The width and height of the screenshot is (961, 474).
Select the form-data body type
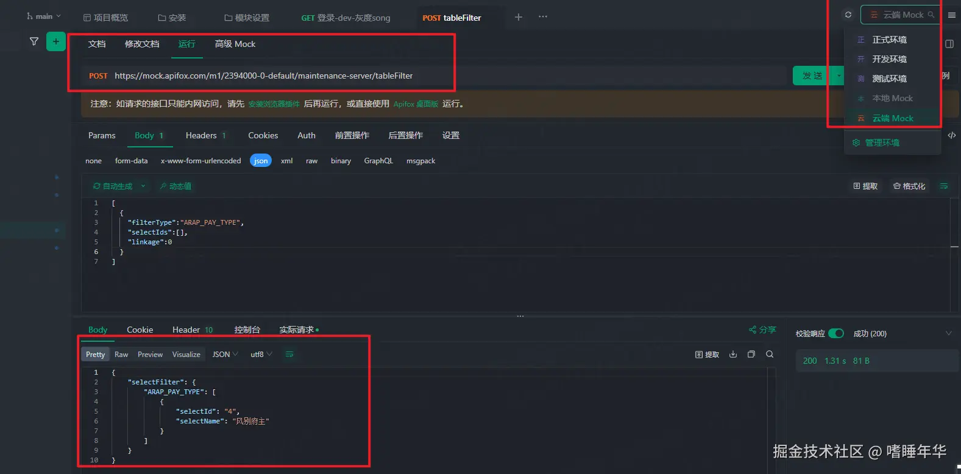coord(131,161)
